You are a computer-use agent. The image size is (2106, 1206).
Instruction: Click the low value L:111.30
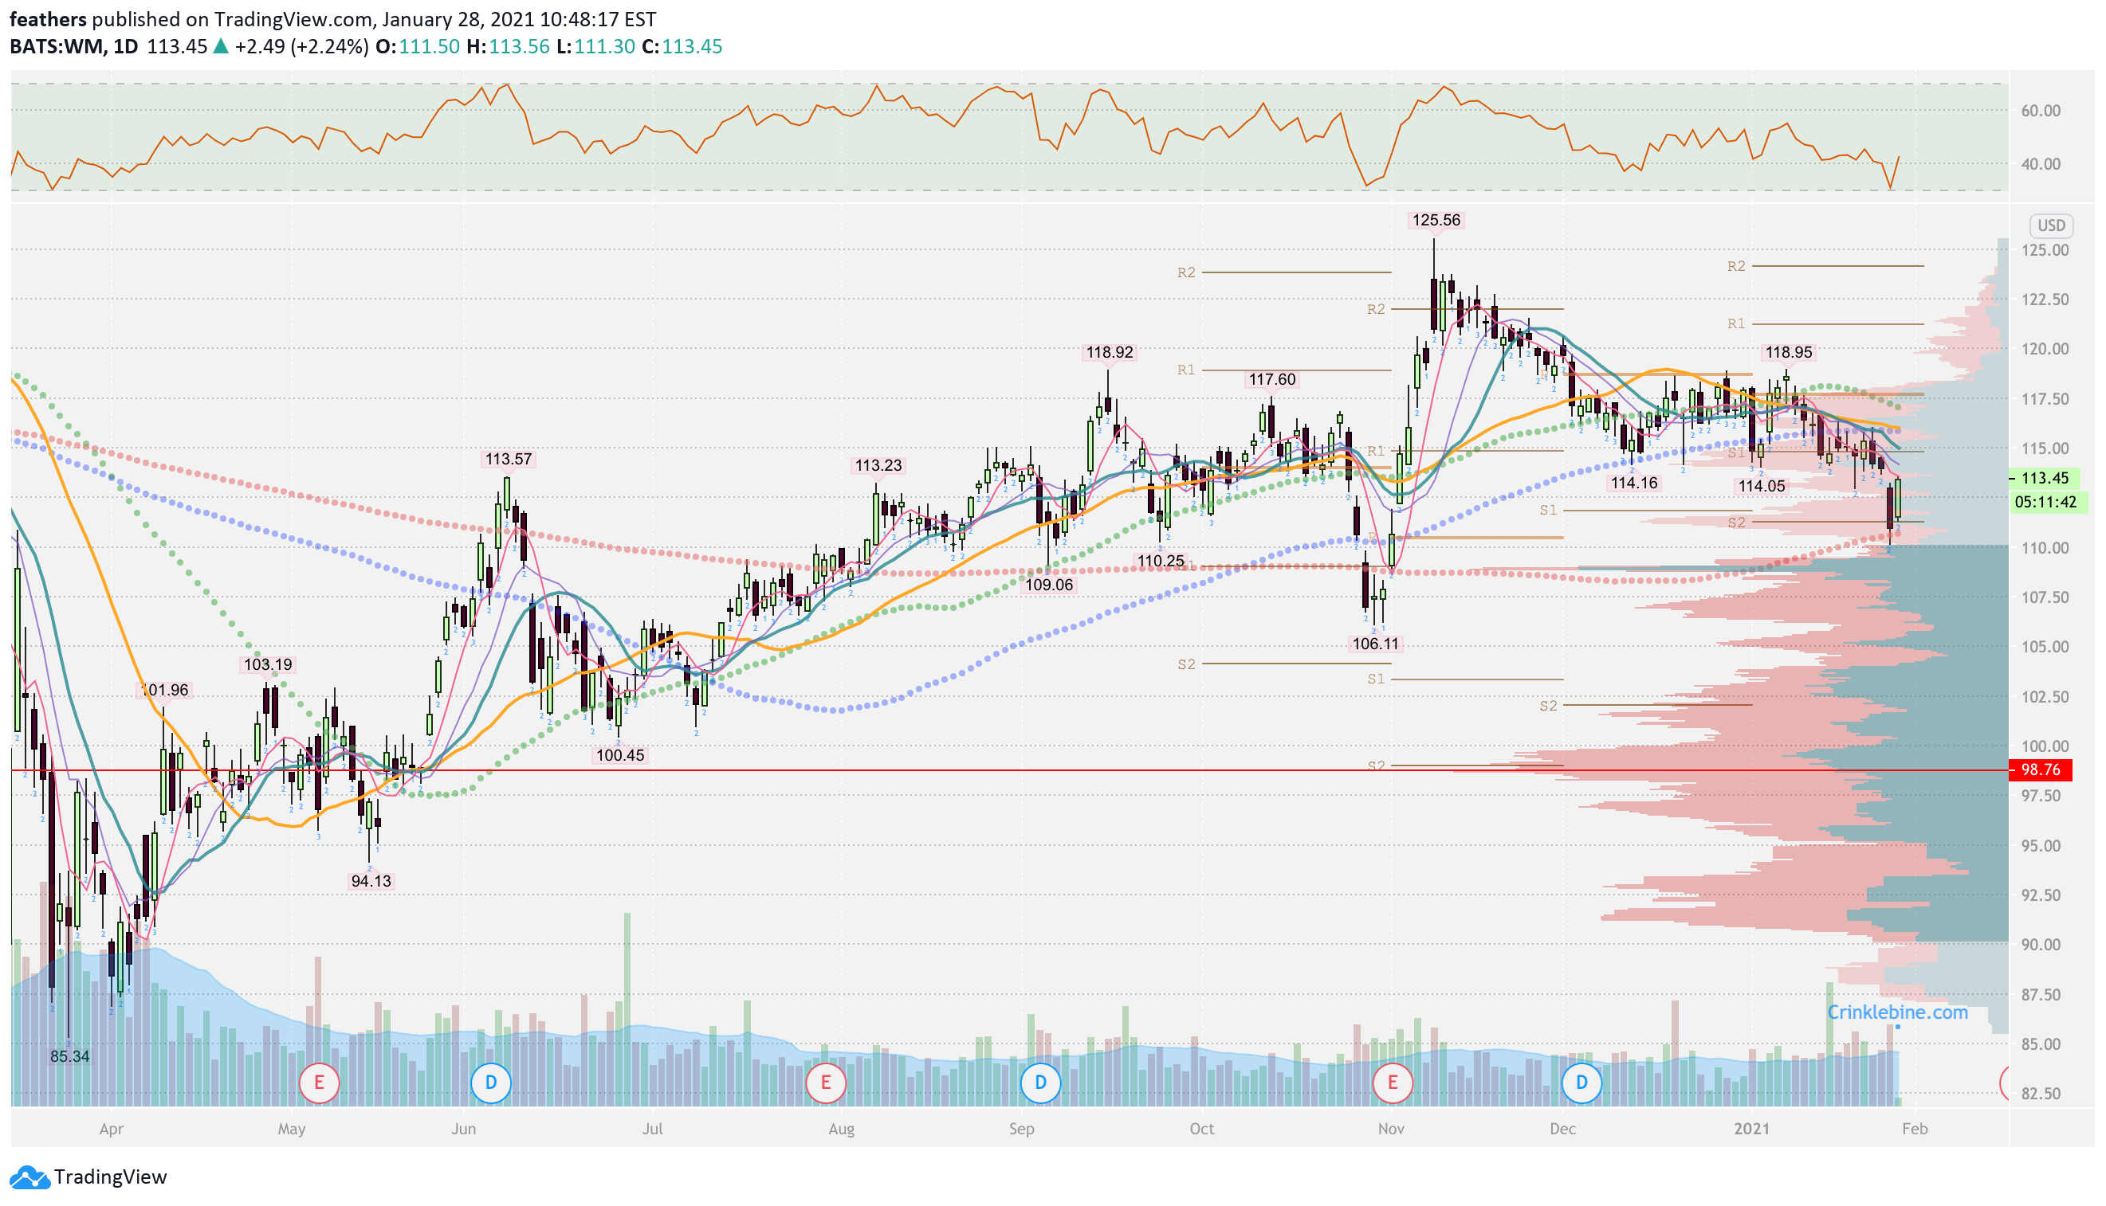click(x=597, y=46)
